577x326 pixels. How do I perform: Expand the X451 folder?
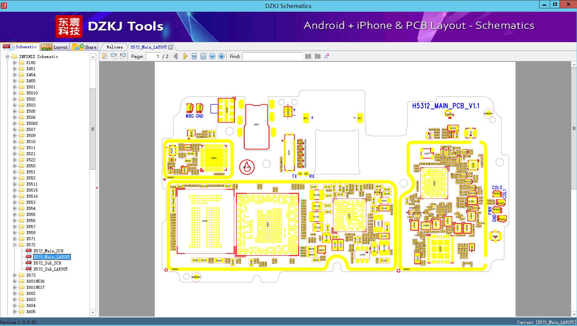15,69
